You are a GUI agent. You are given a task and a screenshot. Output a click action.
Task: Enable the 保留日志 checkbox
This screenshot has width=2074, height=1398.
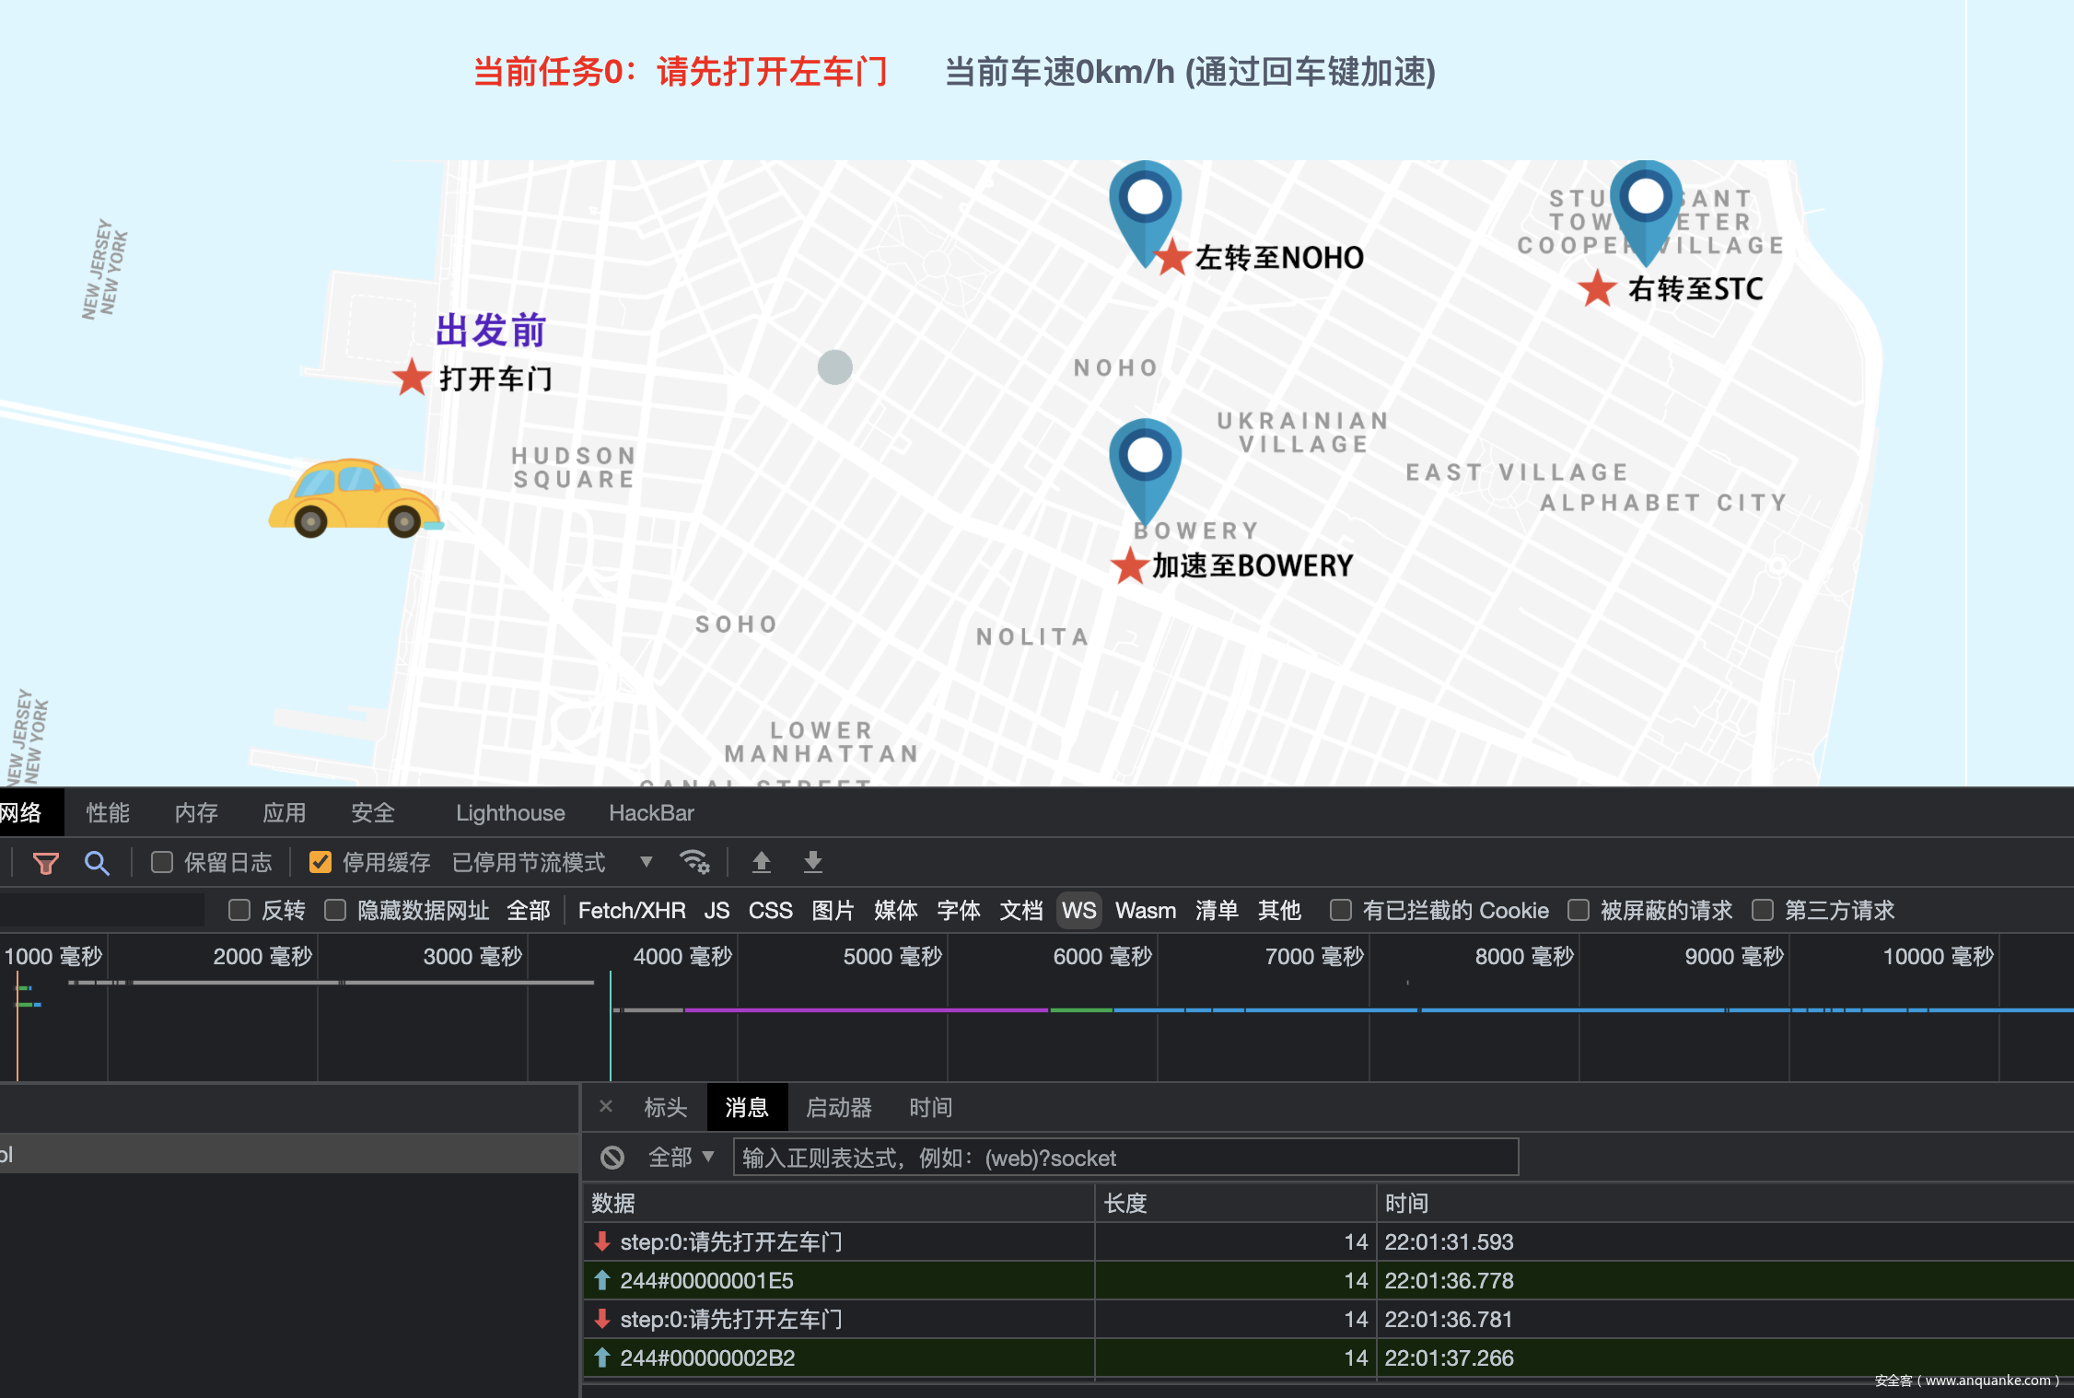(162, 862)
